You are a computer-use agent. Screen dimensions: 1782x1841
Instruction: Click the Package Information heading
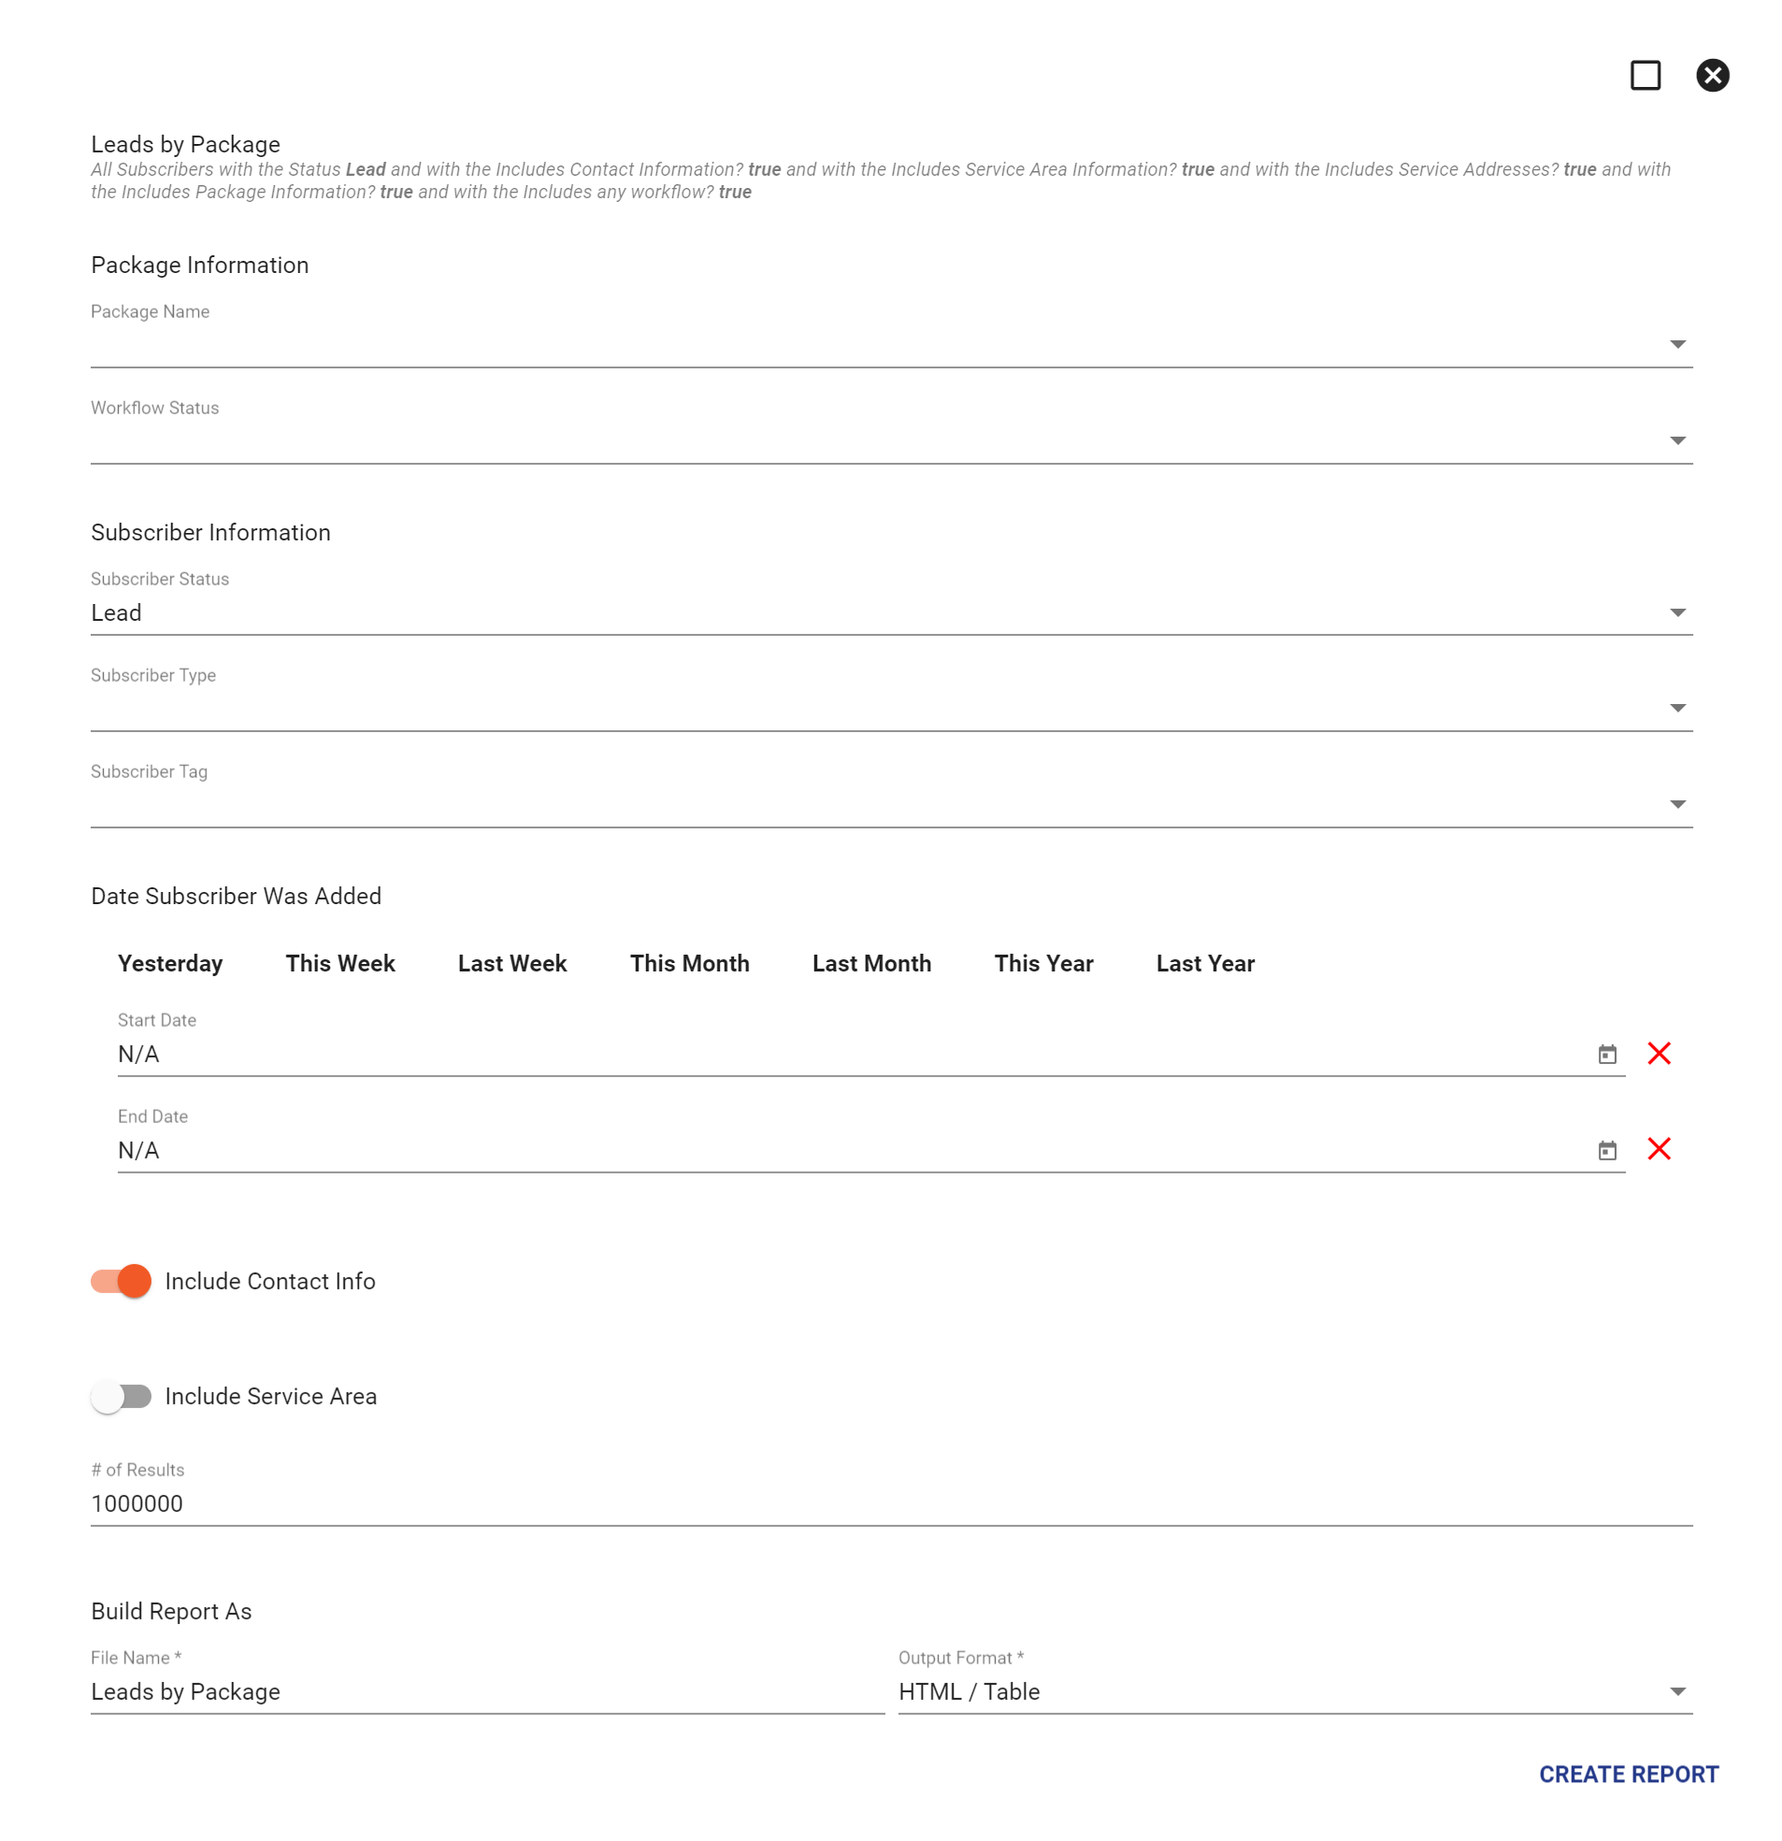pyautogui.click(x=200, y=265)
